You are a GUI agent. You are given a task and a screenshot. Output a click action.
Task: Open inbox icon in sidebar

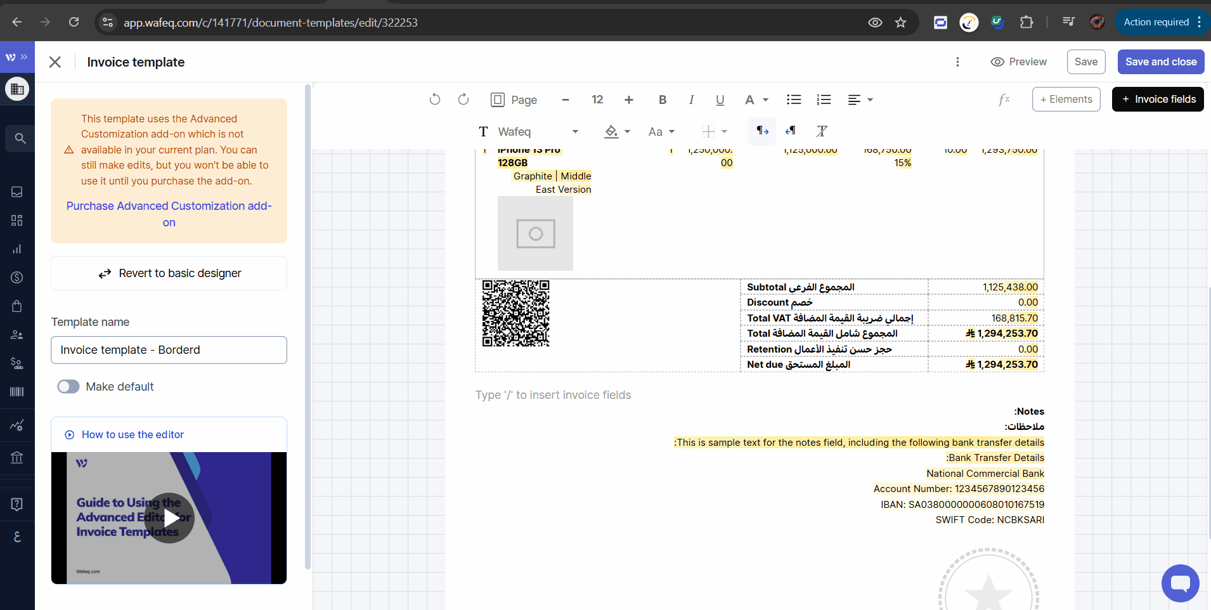point(17,192)
